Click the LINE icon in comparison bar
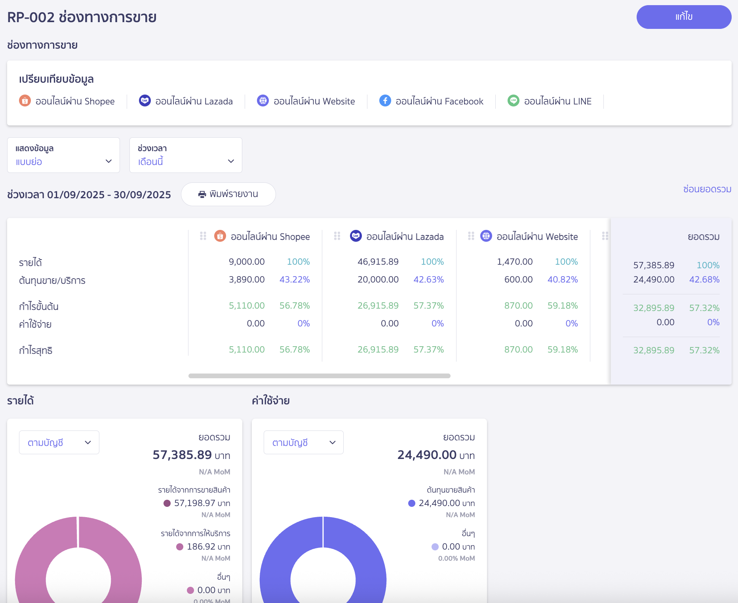738x603 pixels. (514, 101)
